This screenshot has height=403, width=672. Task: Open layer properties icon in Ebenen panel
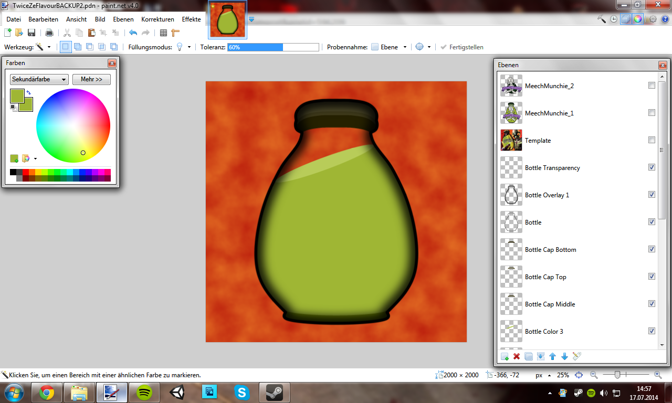576,357
